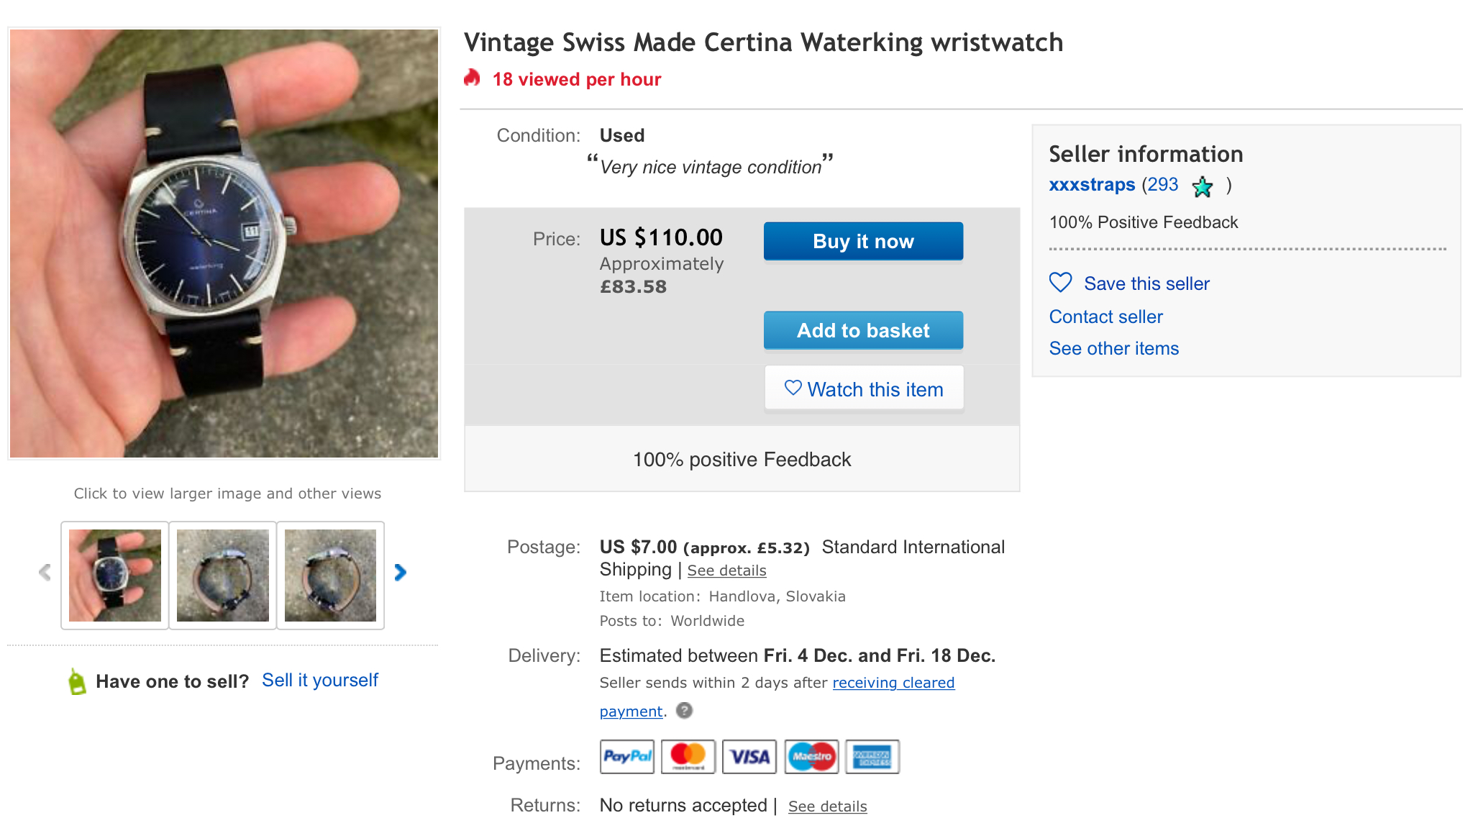Open See details for postage
The image size is (1473, 823).
726,570
